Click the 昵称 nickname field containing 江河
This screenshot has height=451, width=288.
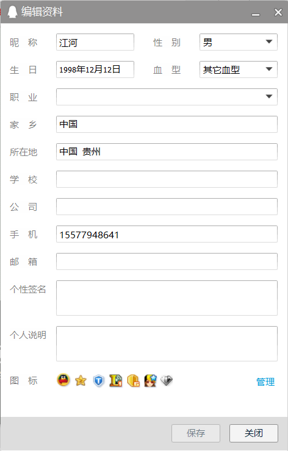(95, 42)
